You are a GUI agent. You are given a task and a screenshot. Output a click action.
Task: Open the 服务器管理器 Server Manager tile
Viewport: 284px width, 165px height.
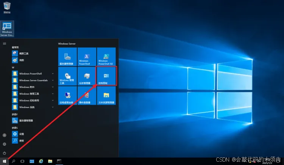pyautogui.click(x=67, y=57)
